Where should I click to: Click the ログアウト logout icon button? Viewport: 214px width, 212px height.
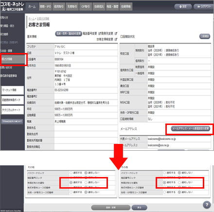pyautogui.click(x=204, y=7)
